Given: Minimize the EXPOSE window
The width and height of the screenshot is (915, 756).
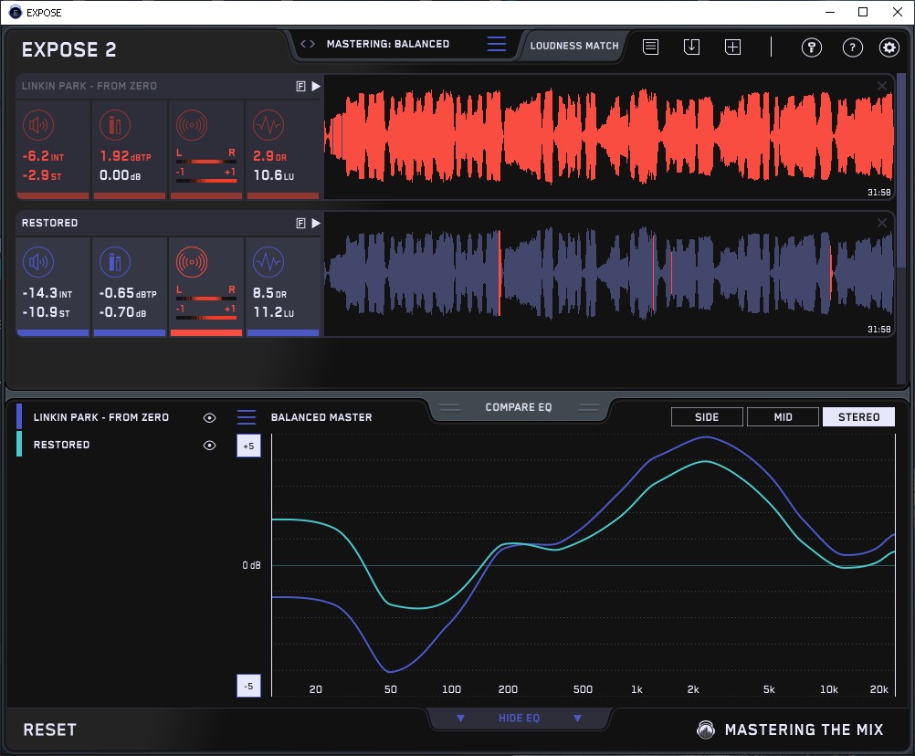Looking at the screenshot, I should click(830, 12).
